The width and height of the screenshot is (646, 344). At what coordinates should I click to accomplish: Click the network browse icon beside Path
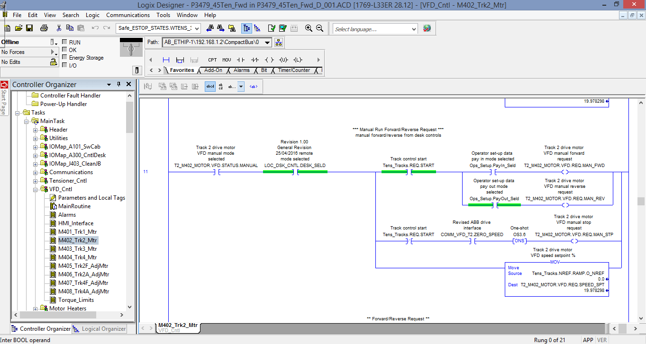coord(278,42)
